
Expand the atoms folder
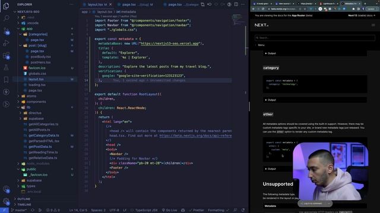click(x=31, y=96)
